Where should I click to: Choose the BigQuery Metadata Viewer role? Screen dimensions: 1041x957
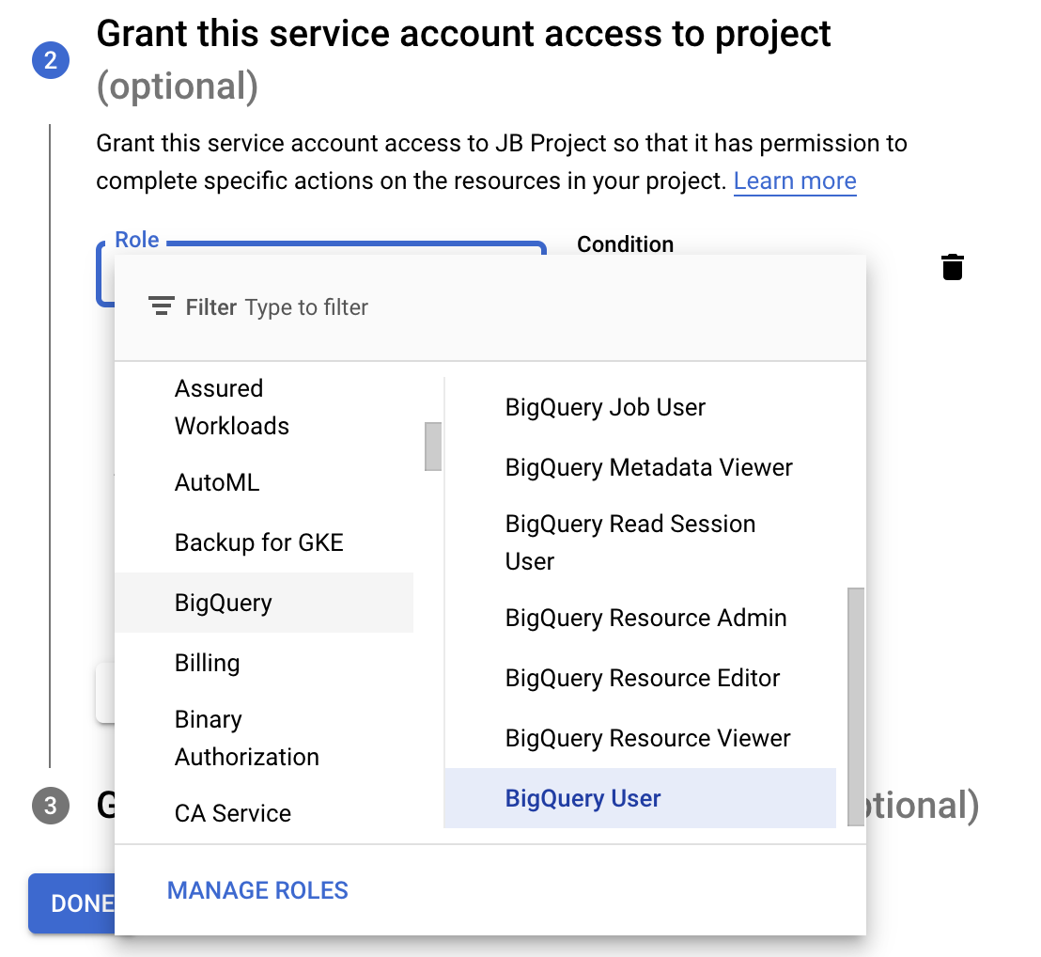coord(648,467)
